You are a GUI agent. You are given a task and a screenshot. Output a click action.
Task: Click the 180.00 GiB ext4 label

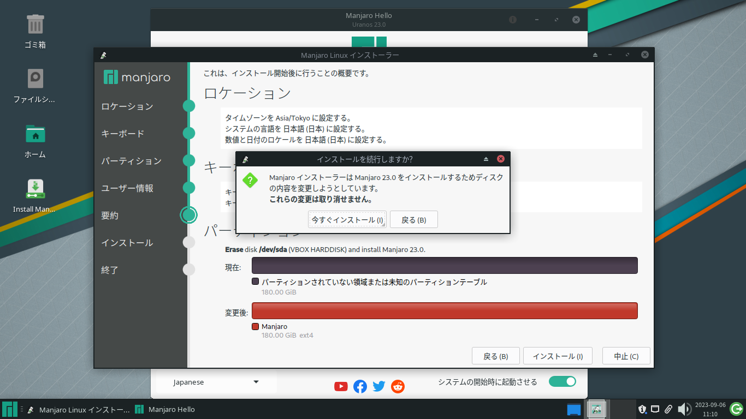(287, 335)
